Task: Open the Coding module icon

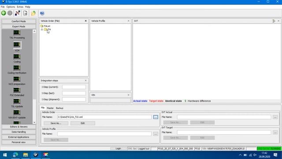Action: 17,57
